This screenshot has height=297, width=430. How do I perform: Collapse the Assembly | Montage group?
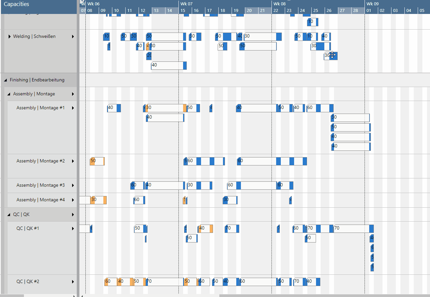point(9,94)
